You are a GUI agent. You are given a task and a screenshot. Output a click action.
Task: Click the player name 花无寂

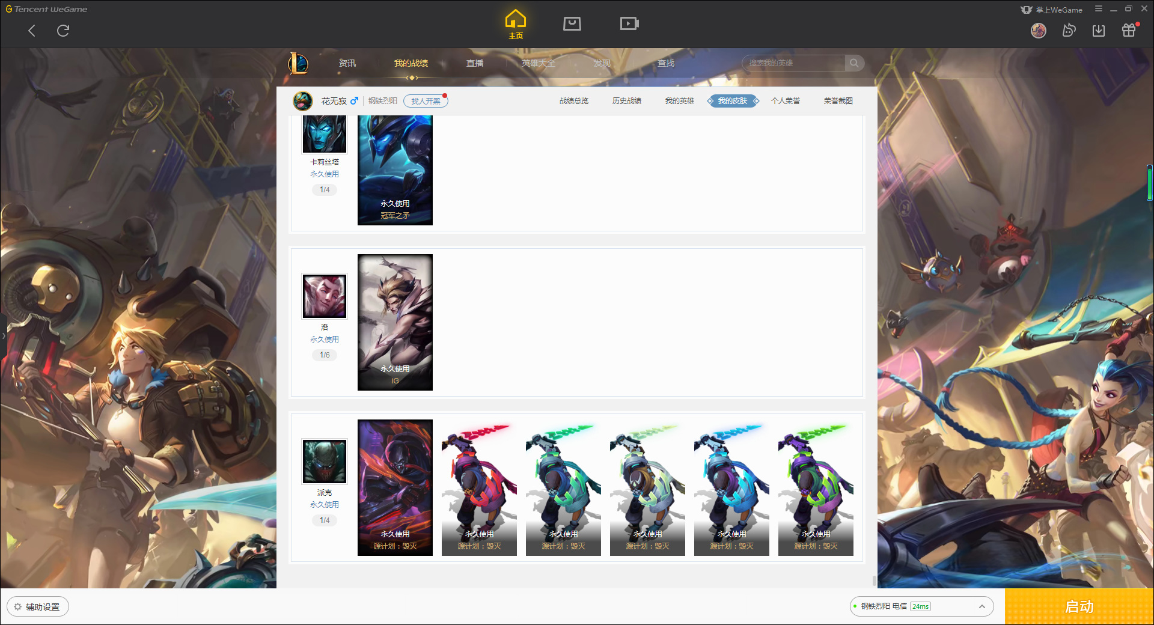pos(334,101)
